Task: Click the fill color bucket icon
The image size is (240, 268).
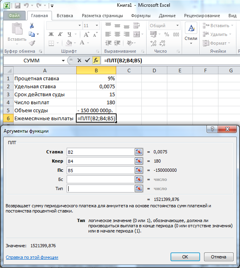Action: [69, 43]
